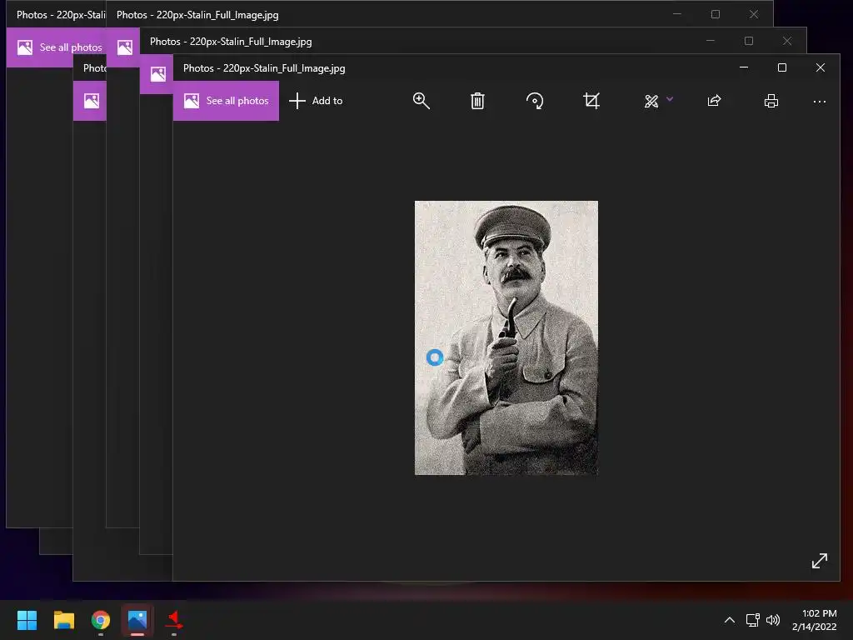Open the See more ellipsis menu

(820, 101)
